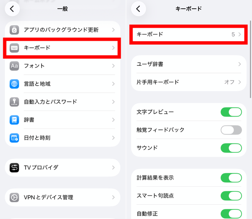Open アプリのバックグラウンド更新 settings
The height and width of the screenshot is (219, 252).
pos(63,30)
